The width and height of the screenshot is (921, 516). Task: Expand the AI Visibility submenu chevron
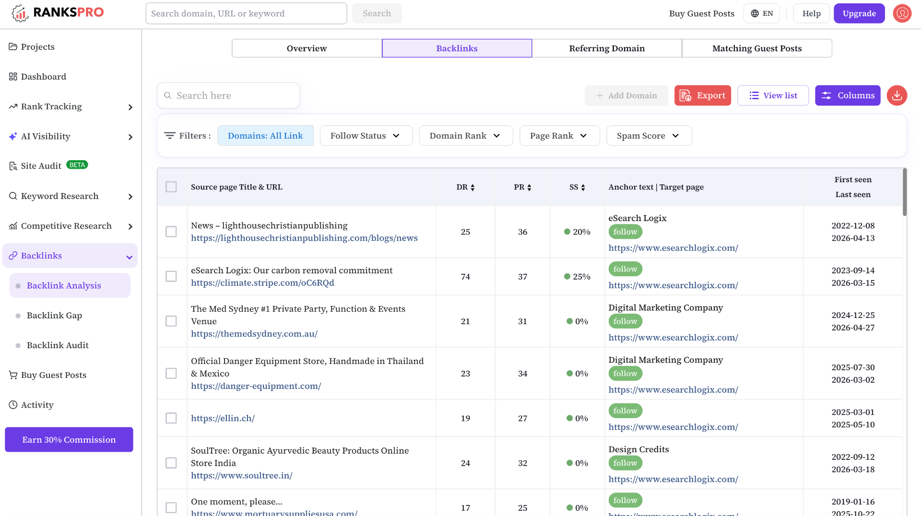coord(130,137)
